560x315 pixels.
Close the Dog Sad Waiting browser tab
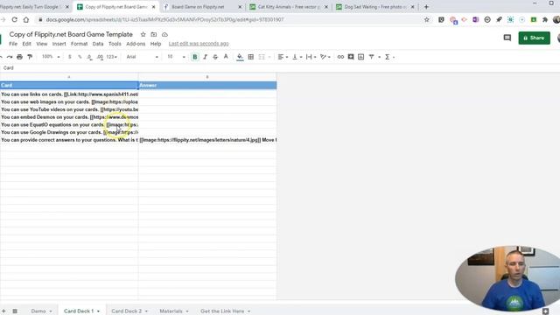(412, 7)
